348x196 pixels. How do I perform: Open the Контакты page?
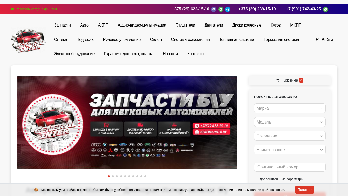[x=196, y=54]
